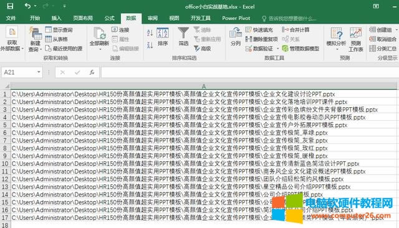
Task: Click the formula bar cancel X icon
Action: (62, 73)
